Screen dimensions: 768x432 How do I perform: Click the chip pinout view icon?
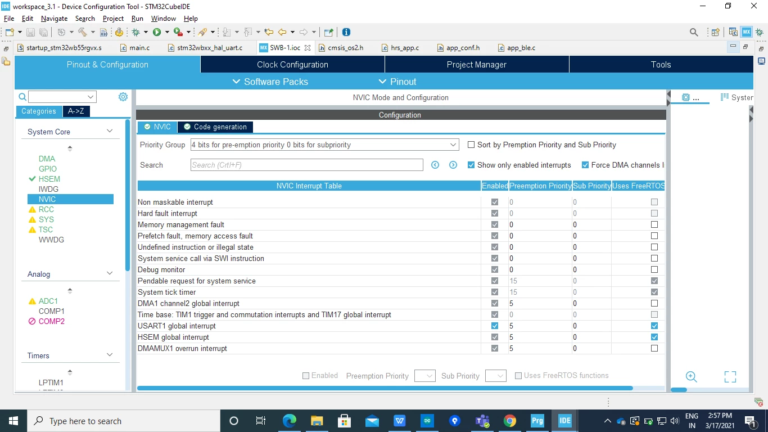(x=685, y=97)
